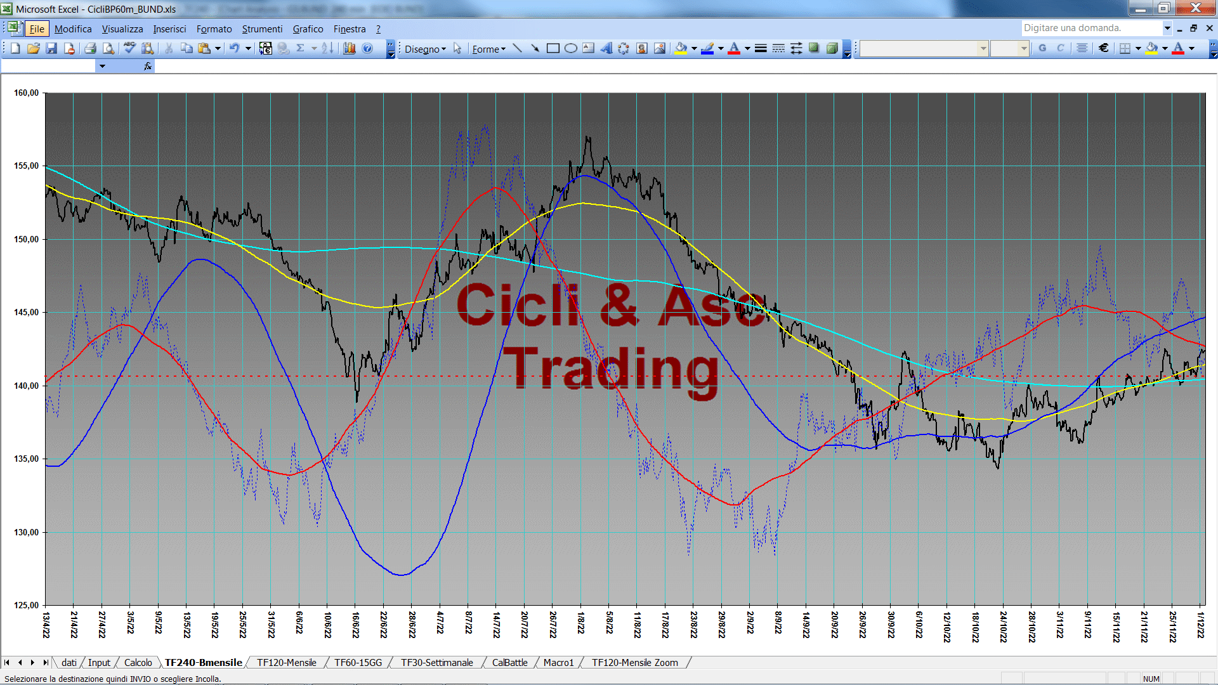Apply the Euro currency style
This screenshot has width=1218, height=685.
click(x=1104, y=48)
